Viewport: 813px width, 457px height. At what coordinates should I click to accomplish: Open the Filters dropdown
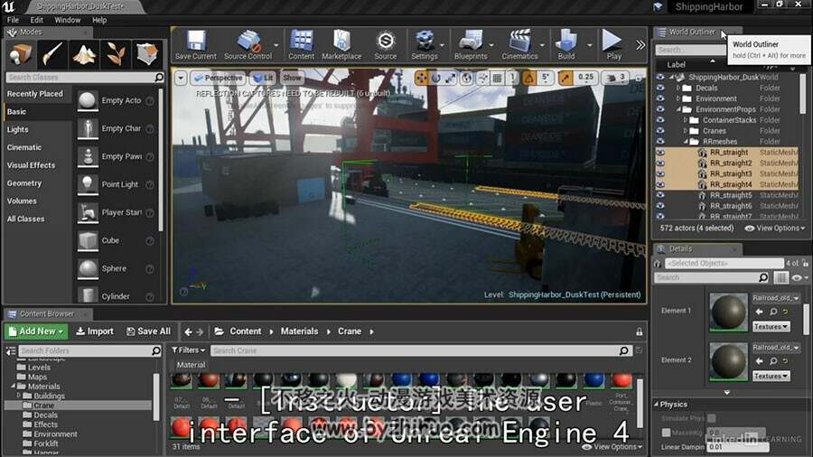[188, 350]
